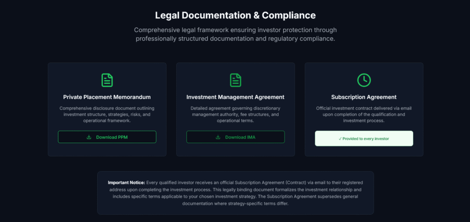
Task: Click the 'Comprehensive legal framework' subtitle paragraph
Action: [x=235, y=34]
